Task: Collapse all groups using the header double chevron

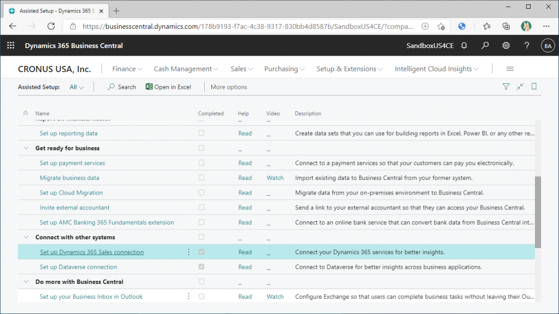Action: click(25, 113)
